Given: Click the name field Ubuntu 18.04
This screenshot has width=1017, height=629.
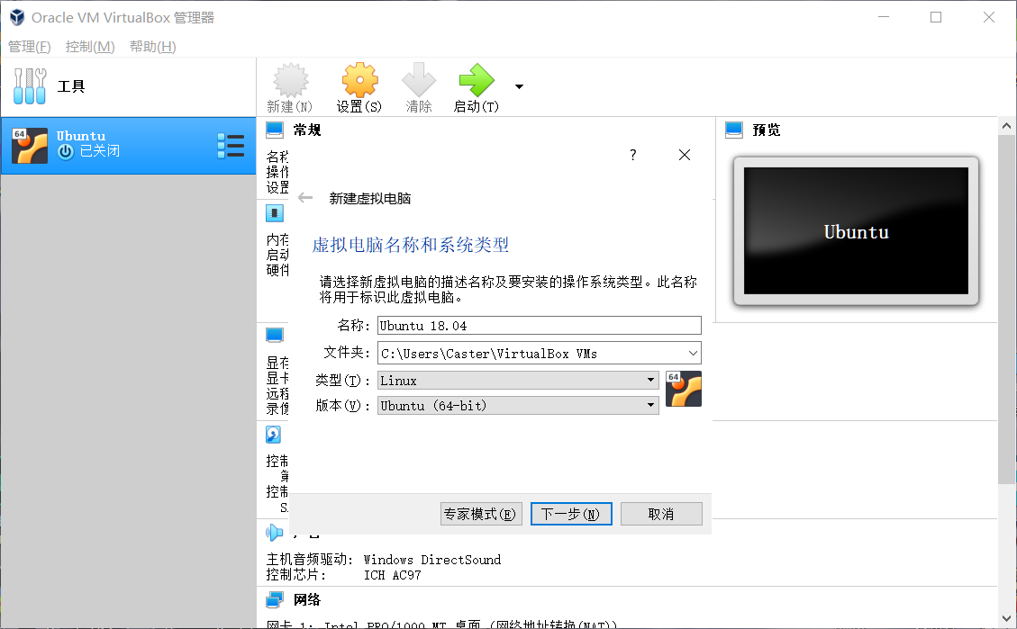Looking at the screenshot, I should [x=539, y=325].
